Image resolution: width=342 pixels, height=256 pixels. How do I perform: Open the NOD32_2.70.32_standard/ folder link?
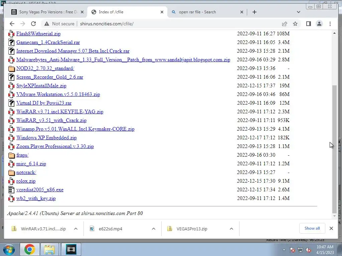click(x=45, y=68)
